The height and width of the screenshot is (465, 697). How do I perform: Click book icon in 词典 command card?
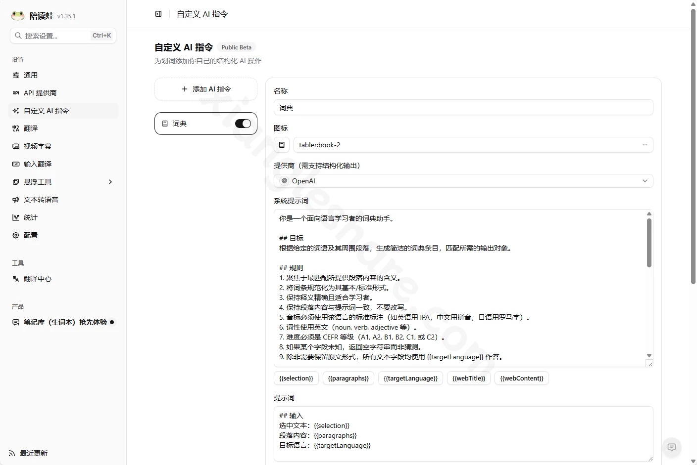coord(165,124)
